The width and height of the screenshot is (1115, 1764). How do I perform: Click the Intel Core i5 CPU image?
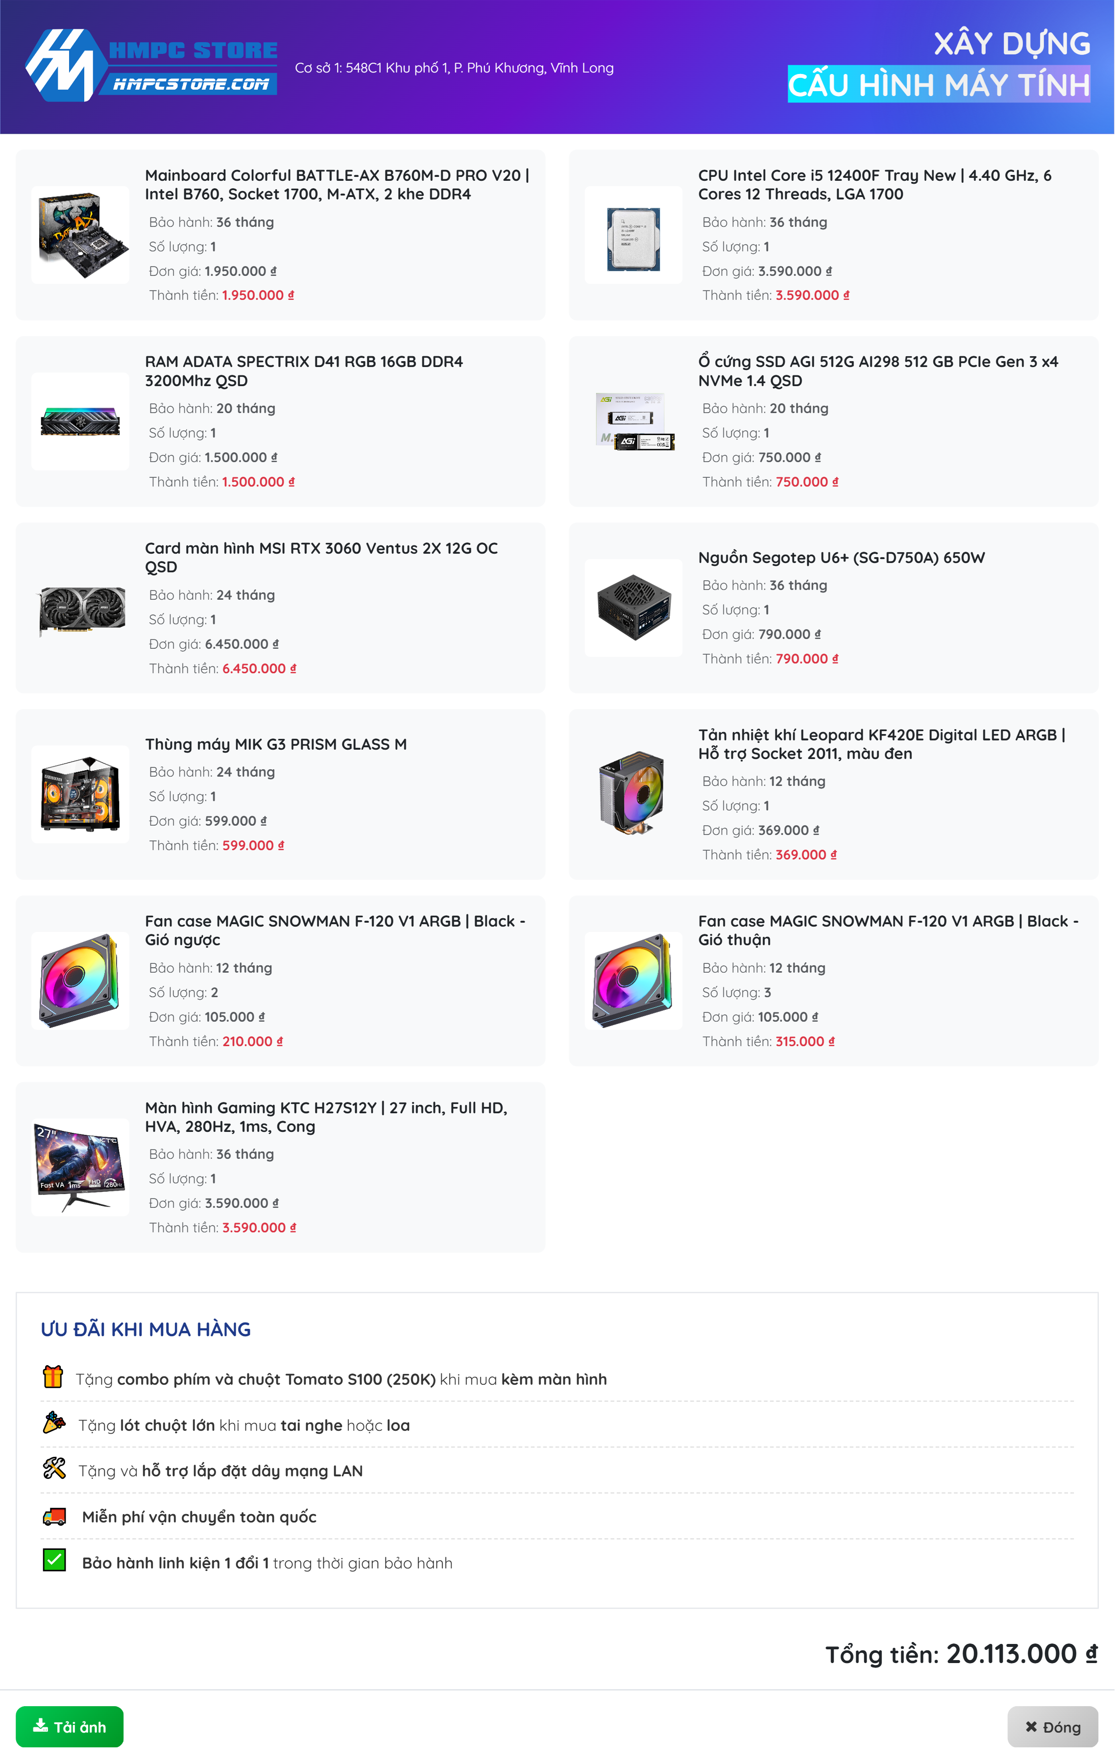[634, 235]
